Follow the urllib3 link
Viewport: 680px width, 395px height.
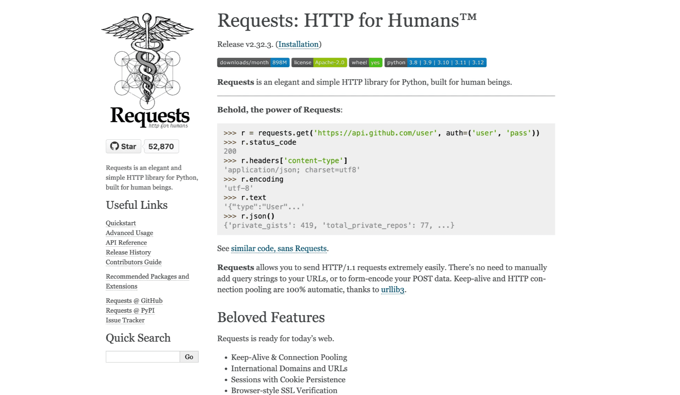[392, 290]
